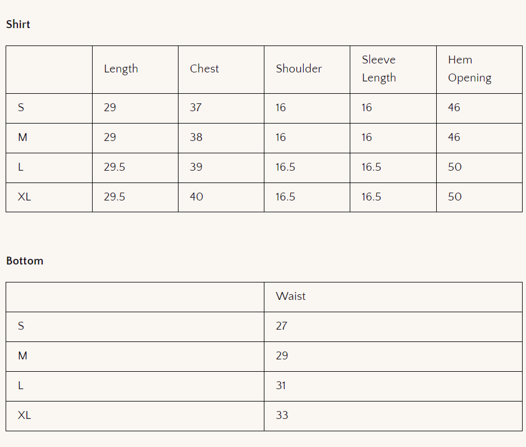Image resolution: width=526 pixels, height=447 pixels.
Task: Click chest value 40 for size XL
Action: coord(196,197)
